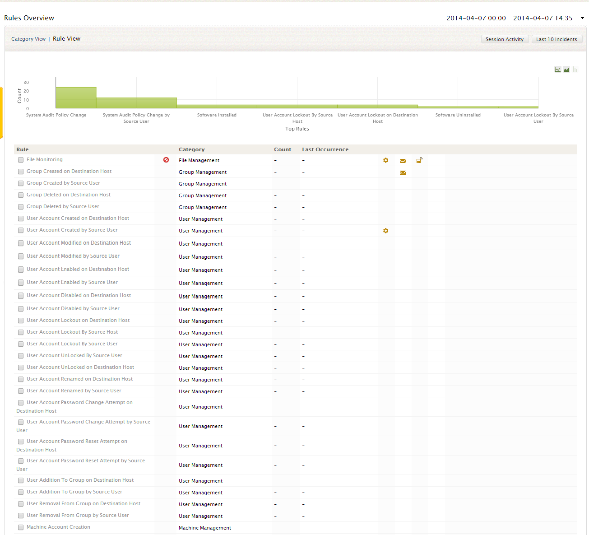Select User Account Lockout By Source Host checkbox
The height and width of the screenshot is (535, 589).
click(21, 332)
